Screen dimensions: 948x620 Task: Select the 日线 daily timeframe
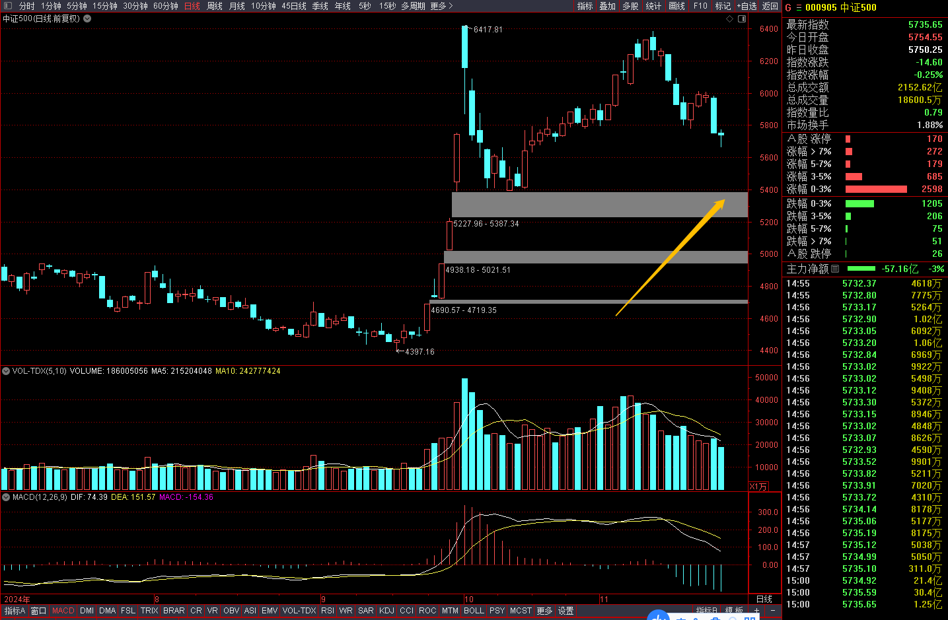click(192, 6)
